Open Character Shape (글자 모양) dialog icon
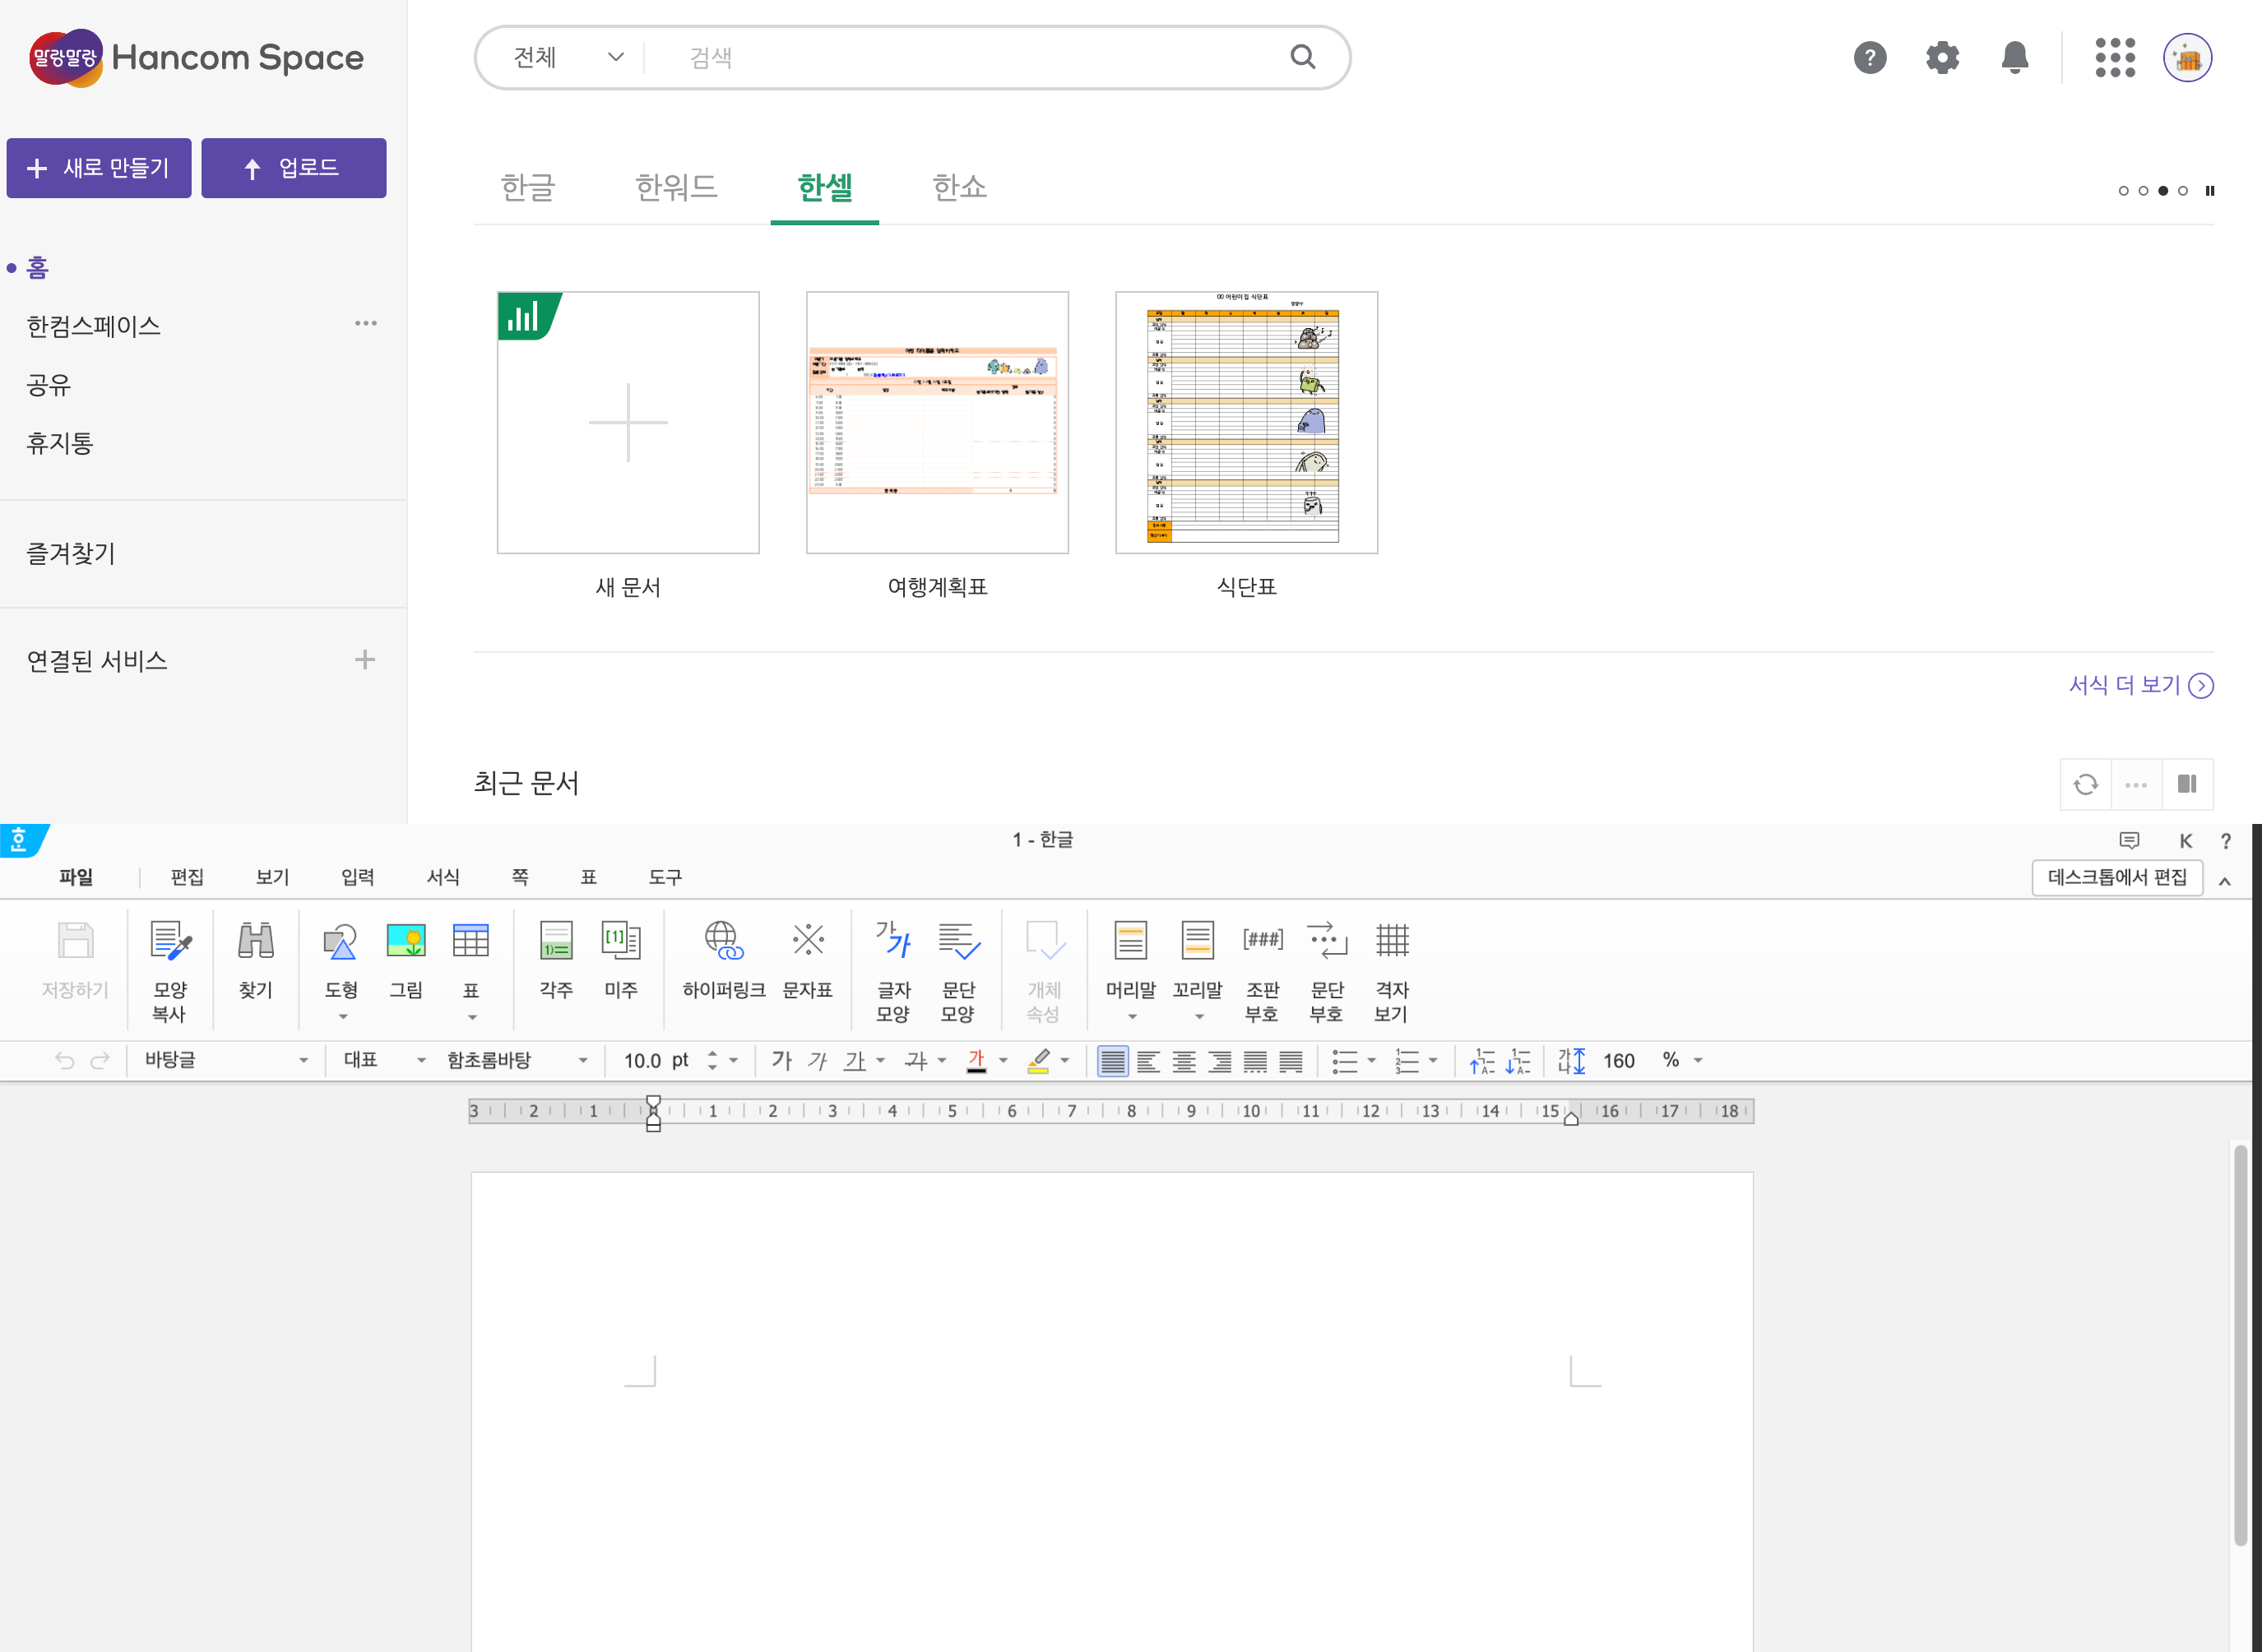The height and width of the screenshot is (1652, 2262). click(x=893, y=941)
